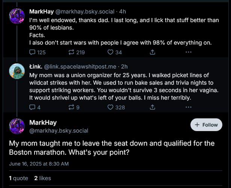View the 2 likes list

pyautogui.click(x=42, y=178)
